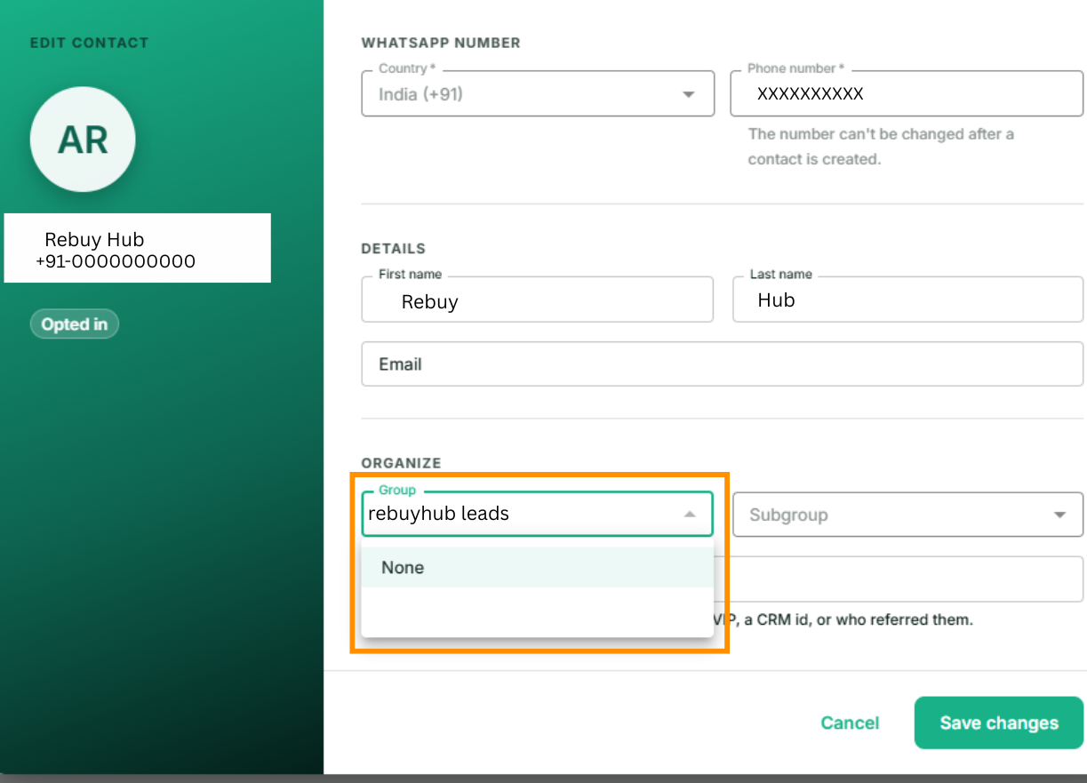The width and height of the screenshot is (1087, 783).
Task: Click the ORGANIZE section heading
Action: (401, 463)
